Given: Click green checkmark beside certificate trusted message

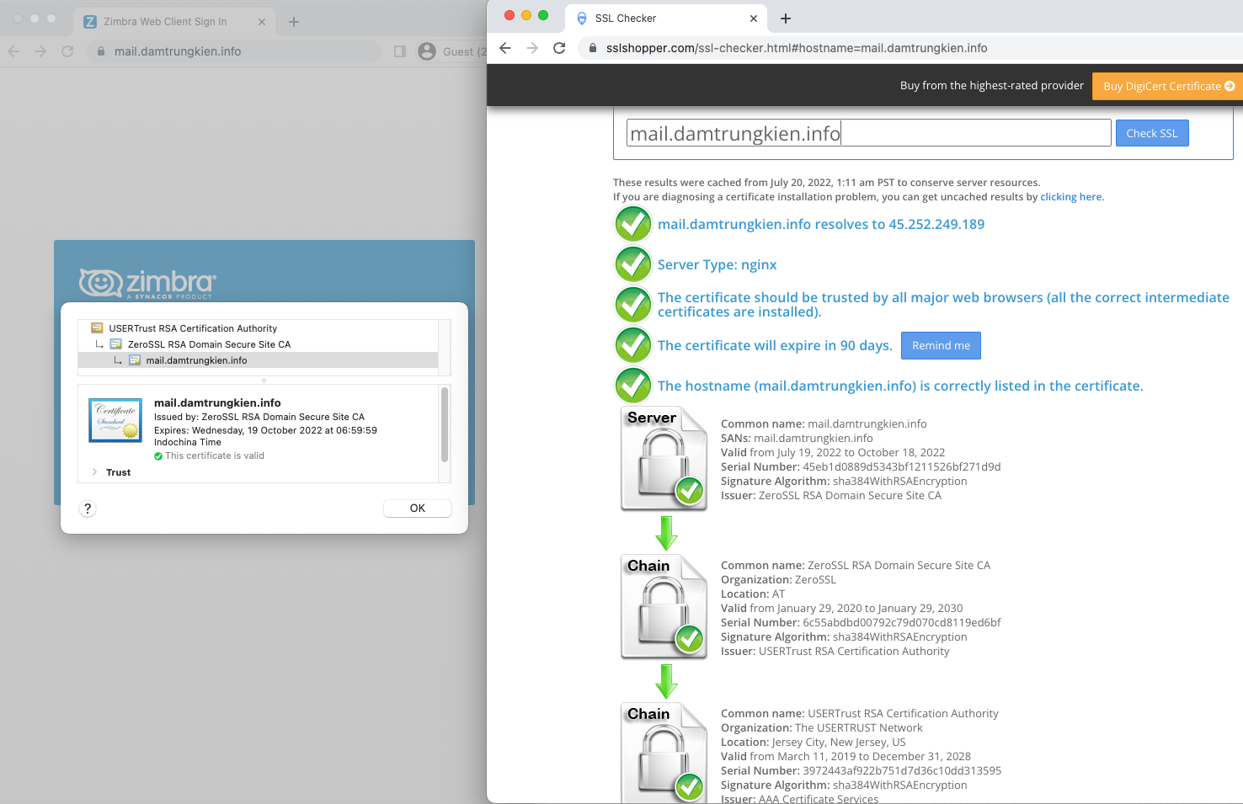Looking at the screenshot, I should 633,305.
